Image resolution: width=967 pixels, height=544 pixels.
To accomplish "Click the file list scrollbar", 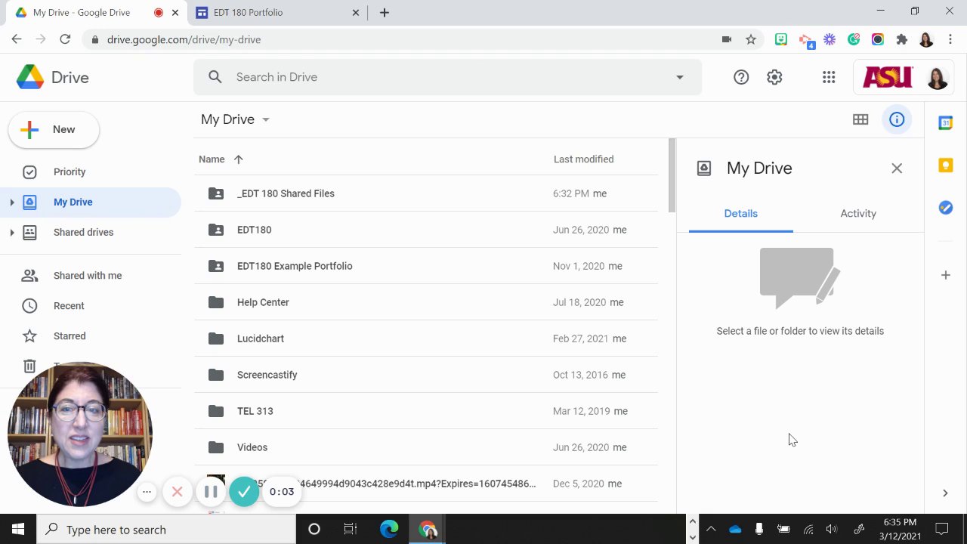I will (x=672, y=175).
